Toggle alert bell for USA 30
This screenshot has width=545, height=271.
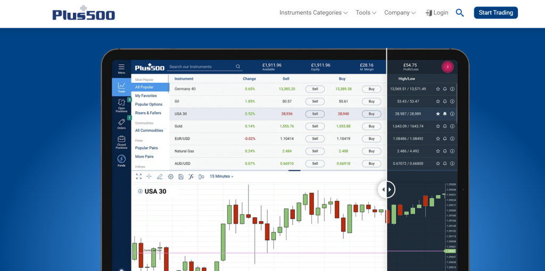click(x=445, y=114)
